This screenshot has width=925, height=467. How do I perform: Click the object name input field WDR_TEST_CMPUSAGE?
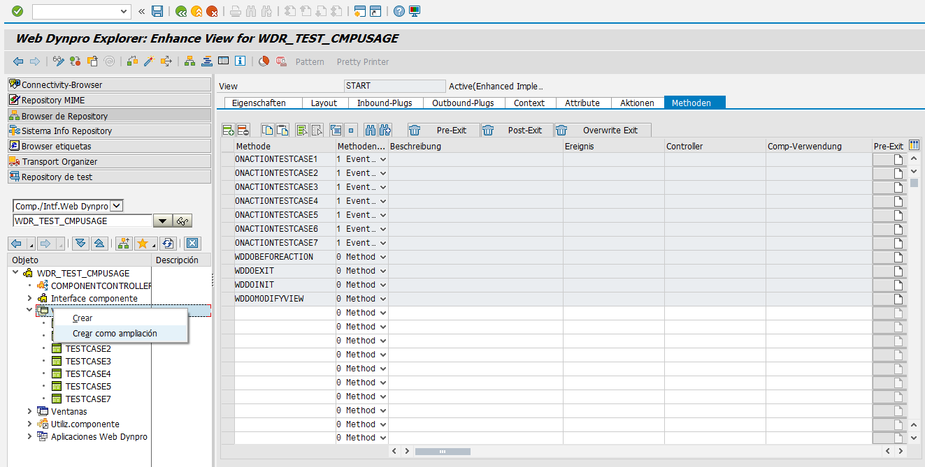tap(83, 221)
